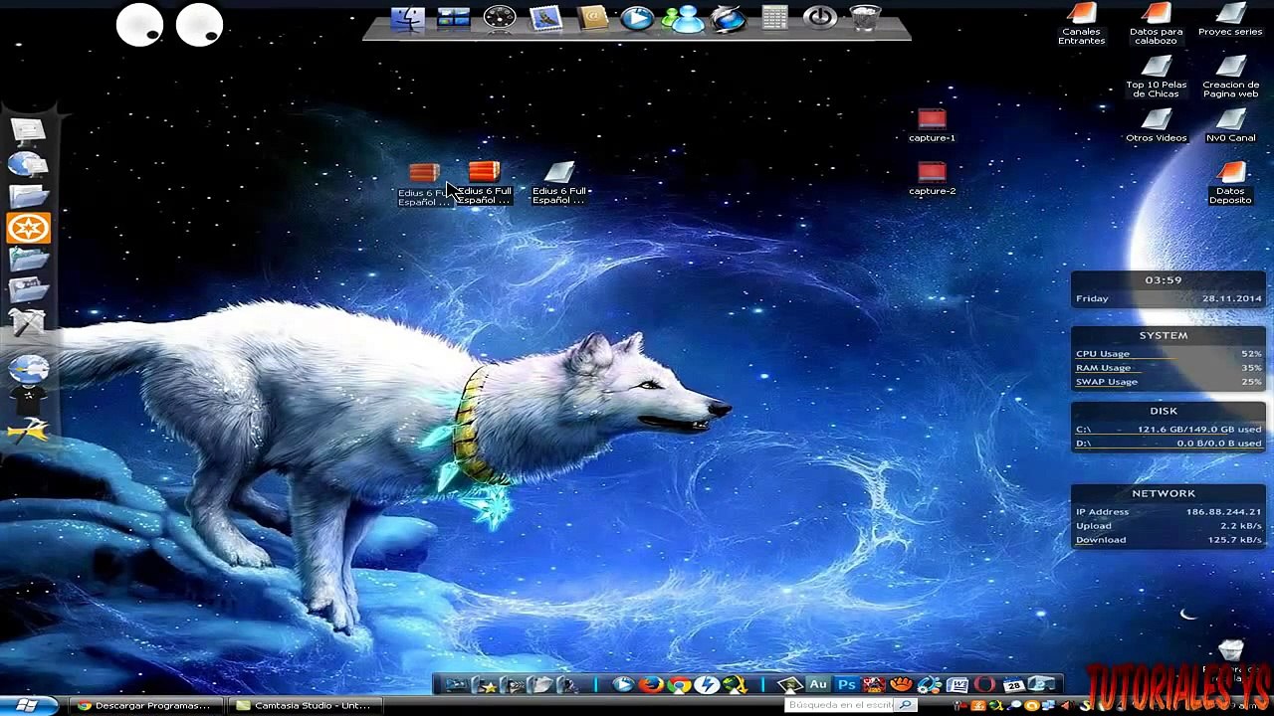The height and width of the screenshot is (716, 1274).
Task: Open the Datos Deposito desktop icon
Action: pyautogui.click(x=1230, y=183)
